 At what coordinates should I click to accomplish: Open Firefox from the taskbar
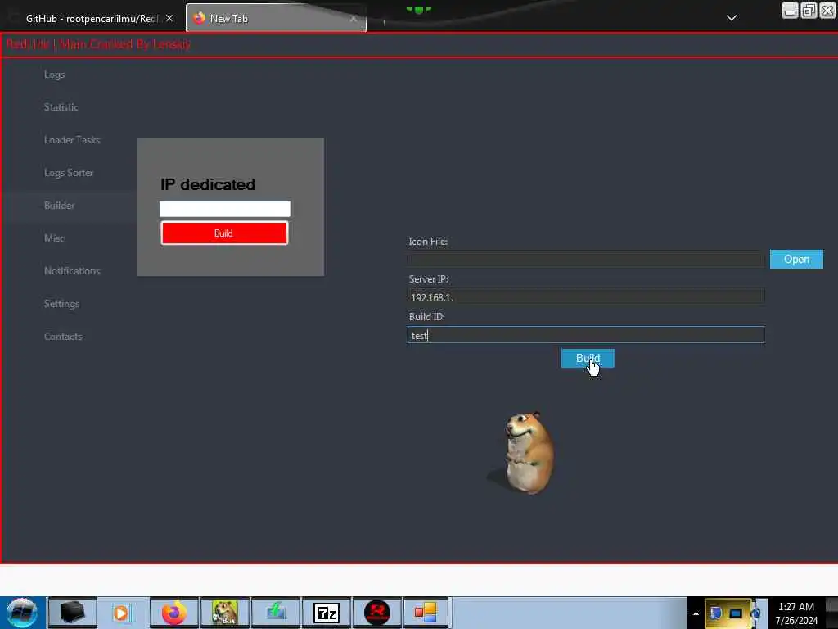pos(174,613)
